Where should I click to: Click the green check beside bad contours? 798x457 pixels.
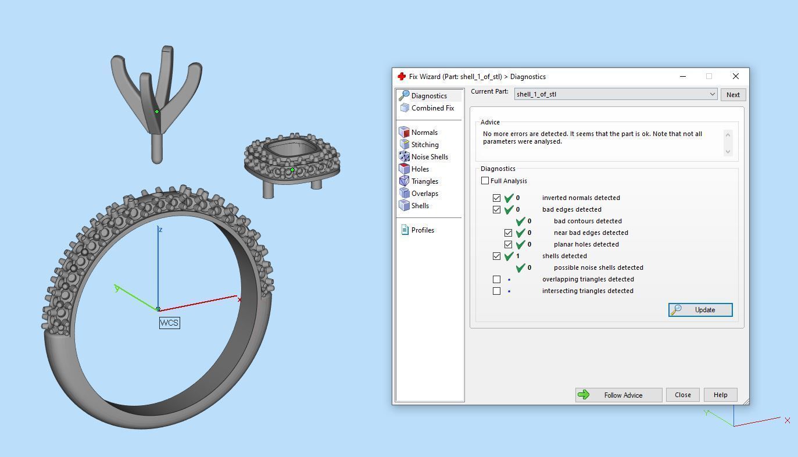[x=521, y=221]
